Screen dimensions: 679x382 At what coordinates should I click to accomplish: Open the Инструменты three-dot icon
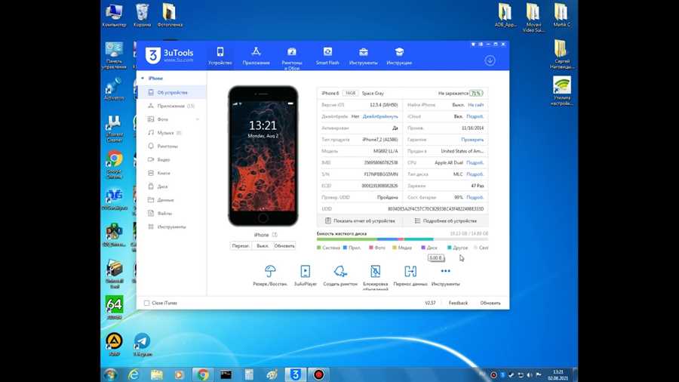click(x=446, y=271)
